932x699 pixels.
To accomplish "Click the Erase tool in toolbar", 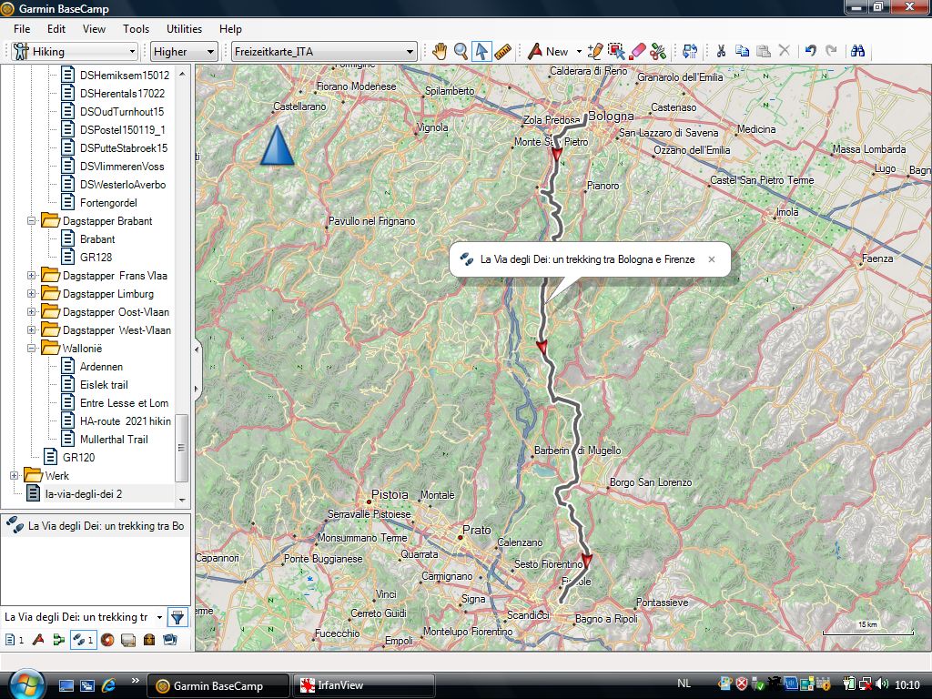I will (x=637, y=52).
